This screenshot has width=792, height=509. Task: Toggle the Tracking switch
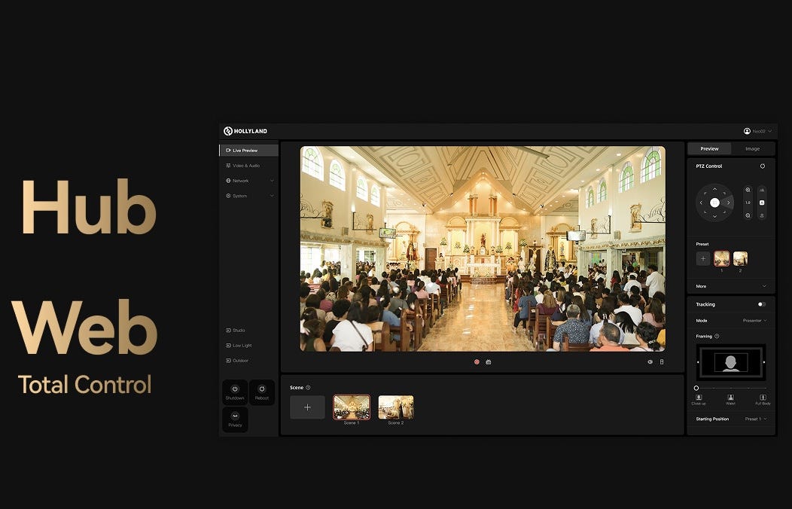point(762,304)
